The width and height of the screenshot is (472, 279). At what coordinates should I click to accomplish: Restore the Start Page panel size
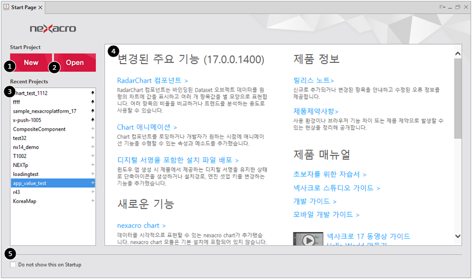[x=458, y=7]
